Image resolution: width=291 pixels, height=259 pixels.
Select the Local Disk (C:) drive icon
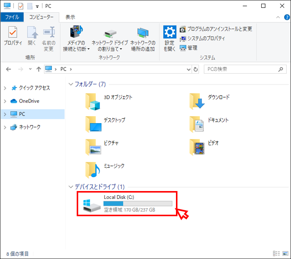pyautogui.click(x=92, y=206)
